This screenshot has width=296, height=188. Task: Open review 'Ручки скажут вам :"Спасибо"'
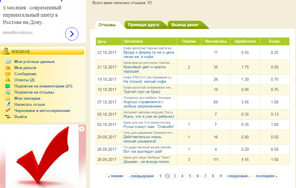(x=149, y=127)
